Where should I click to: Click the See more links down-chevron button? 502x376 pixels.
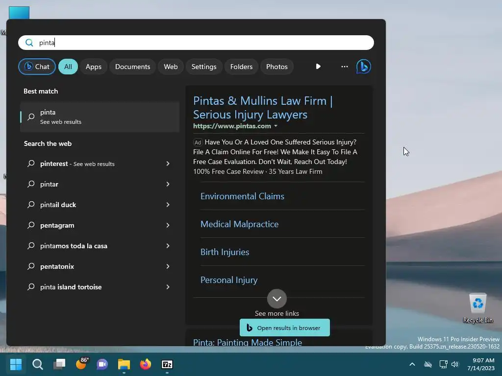tap(277, 299)
